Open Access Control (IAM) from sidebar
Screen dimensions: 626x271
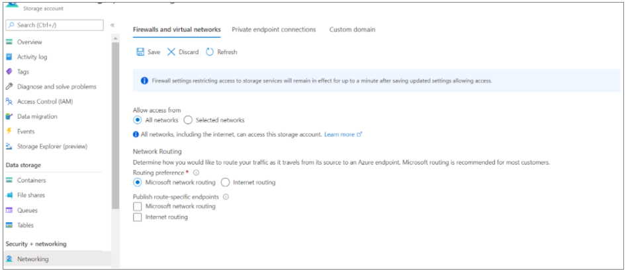(46, 102)
